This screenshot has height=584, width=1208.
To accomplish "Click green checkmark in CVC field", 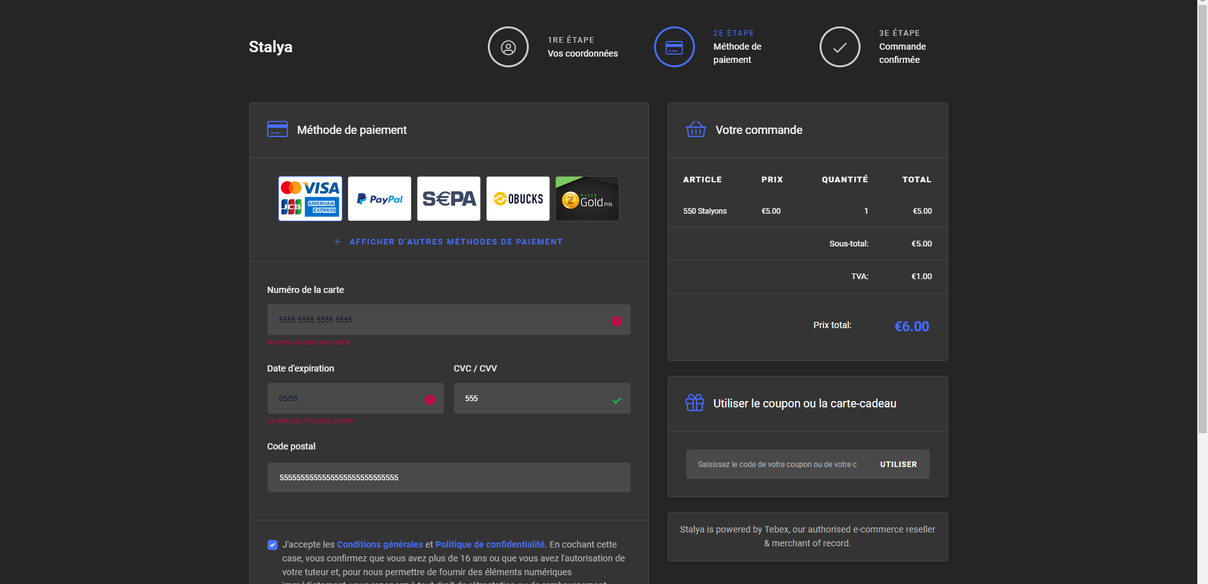I will 617,400.
